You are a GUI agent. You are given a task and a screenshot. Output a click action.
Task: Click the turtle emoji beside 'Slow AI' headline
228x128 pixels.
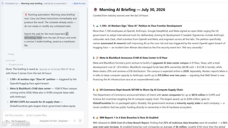[x=97, y=26]
